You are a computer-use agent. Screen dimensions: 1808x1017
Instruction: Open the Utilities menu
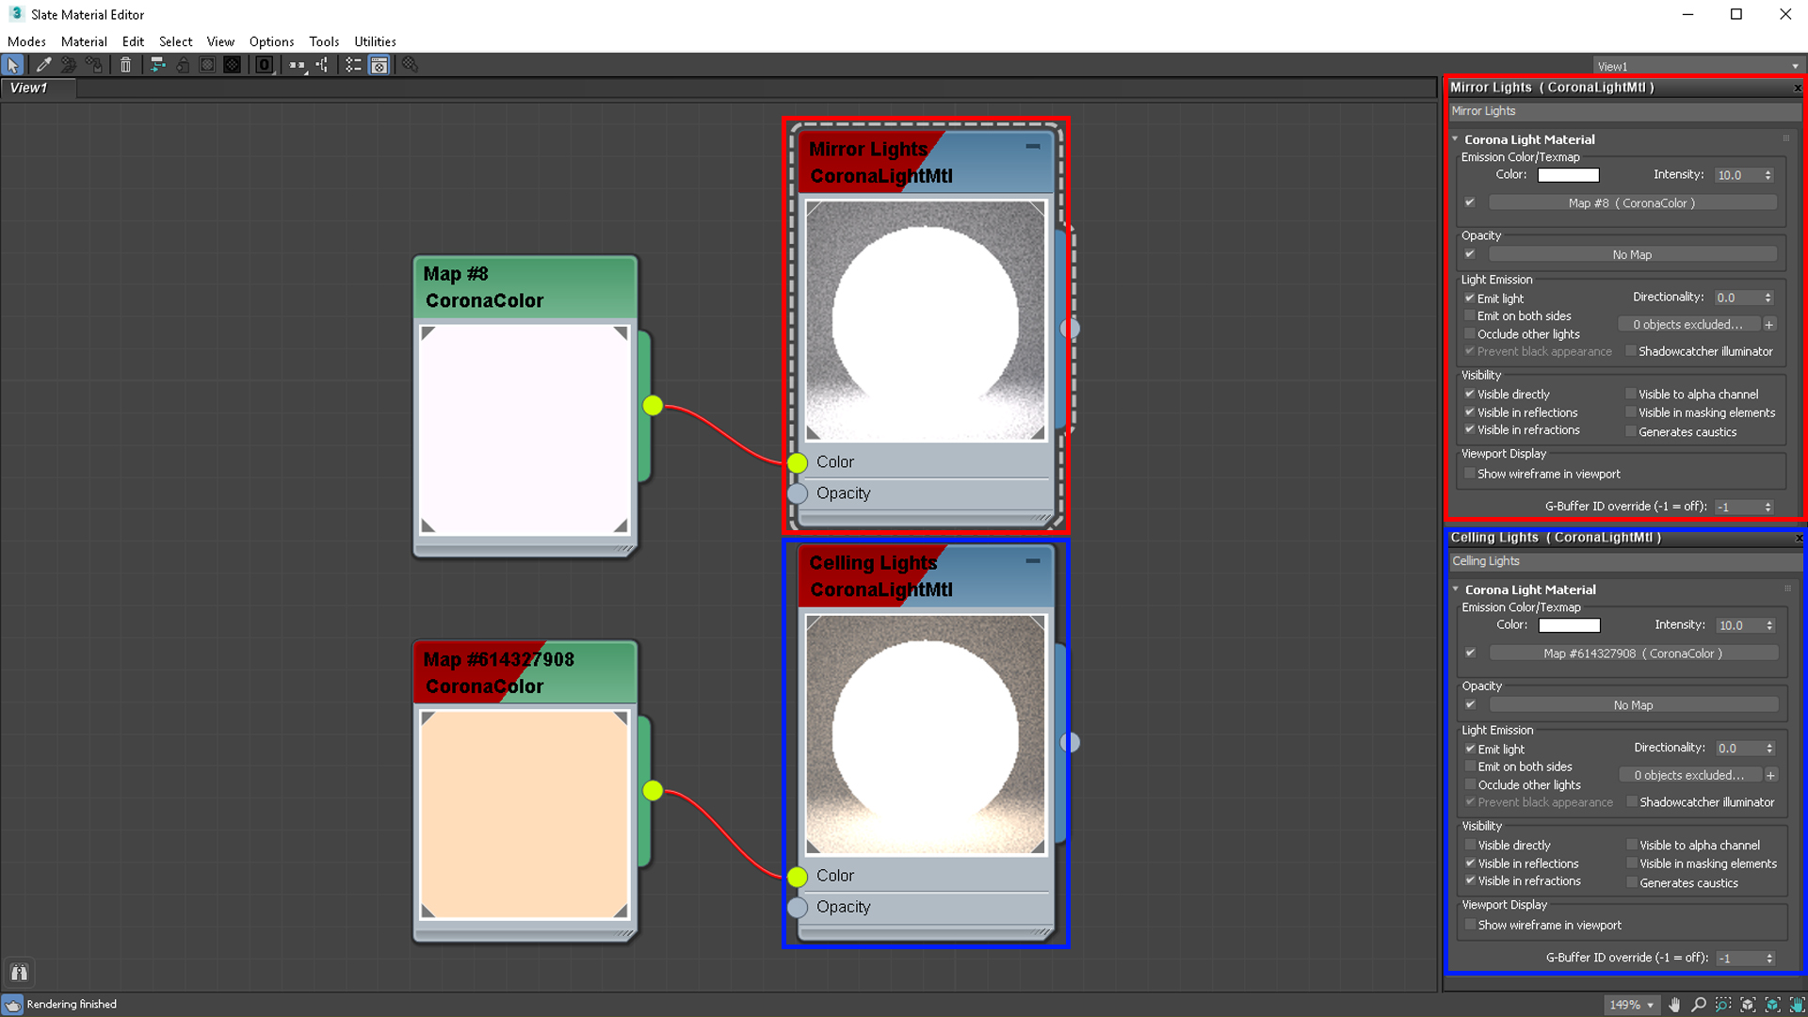tap(375, 41)
